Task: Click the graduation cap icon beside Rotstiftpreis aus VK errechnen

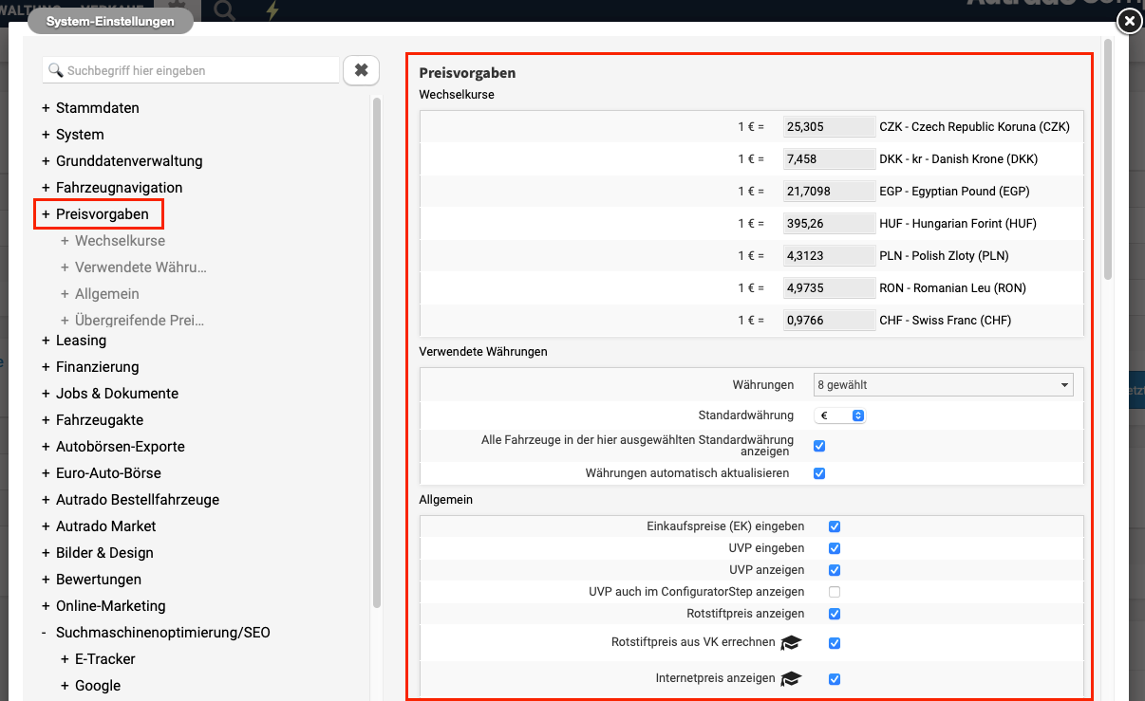Action: (x=790, y=643)
